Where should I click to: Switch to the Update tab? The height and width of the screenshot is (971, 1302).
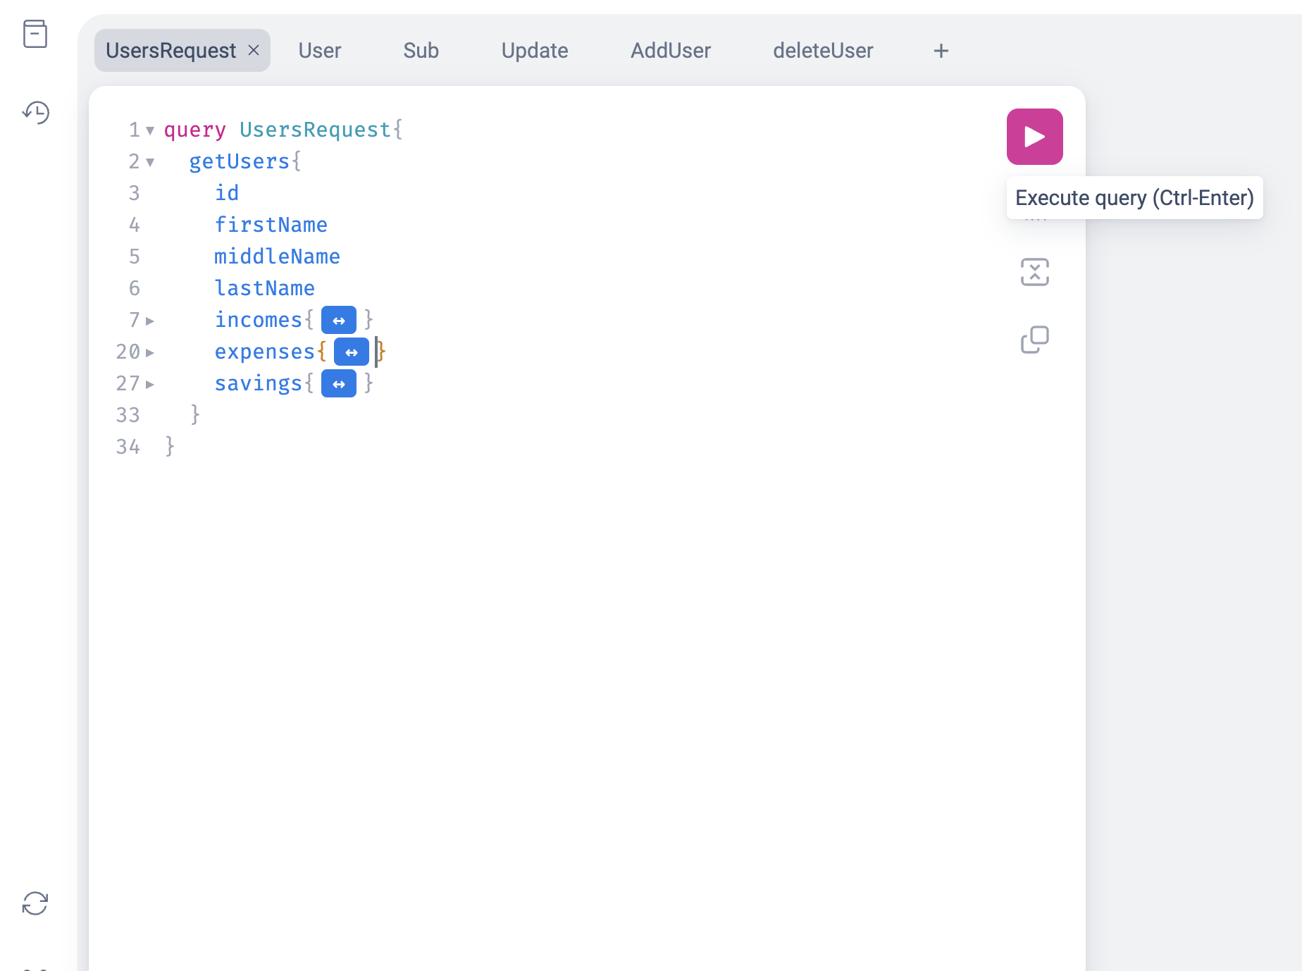534,50
